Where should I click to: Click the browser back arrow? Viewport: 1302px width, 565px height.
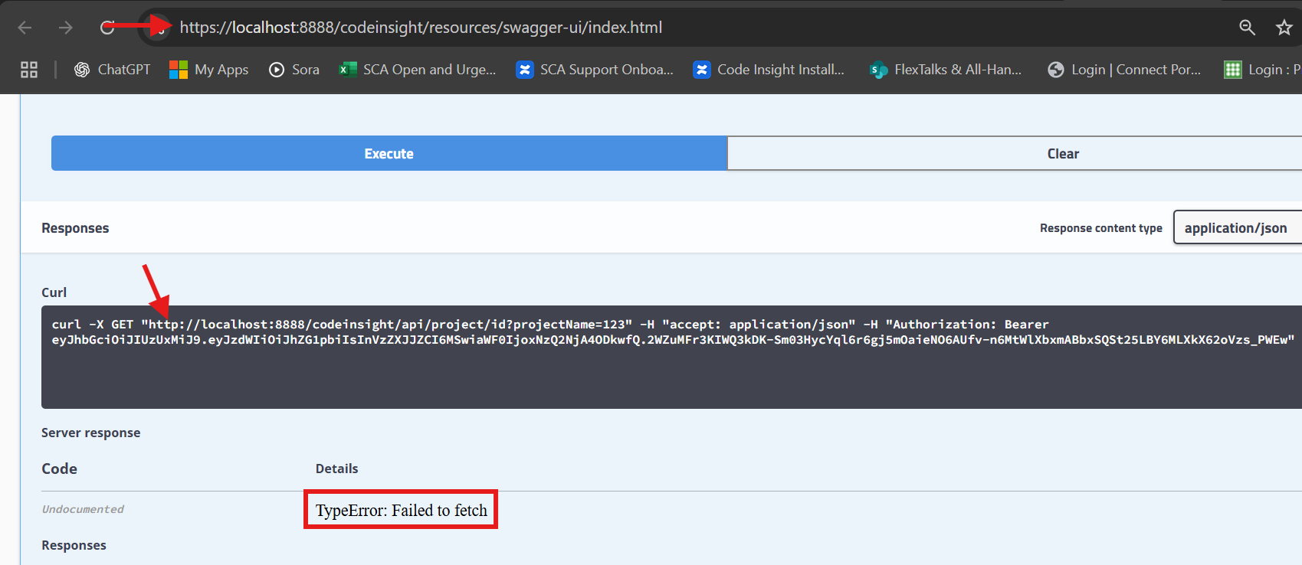click(25, 28)
